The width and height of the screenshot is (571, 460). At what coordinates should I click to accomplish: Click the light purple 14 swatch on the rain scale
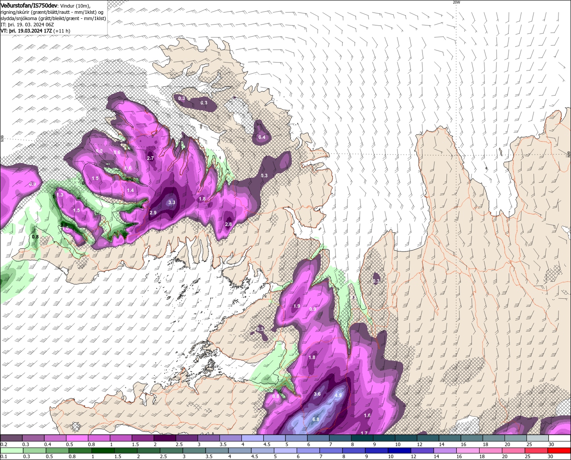pos(445,450)
